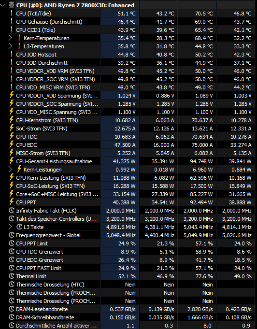This screenshot has height=329, width=257.
Task: Select CPU Kern-Leistung (SVI3 TFN) label
Action: click(x=51, y=178)
